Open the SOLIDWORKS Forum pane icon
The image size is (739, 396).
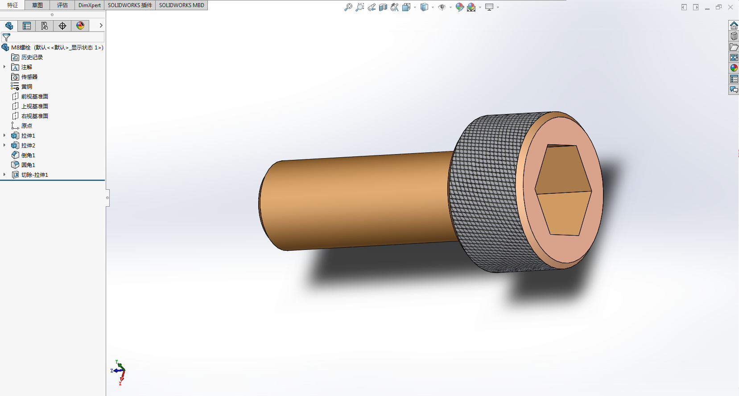pyautogui.click(x=734, y=90)
